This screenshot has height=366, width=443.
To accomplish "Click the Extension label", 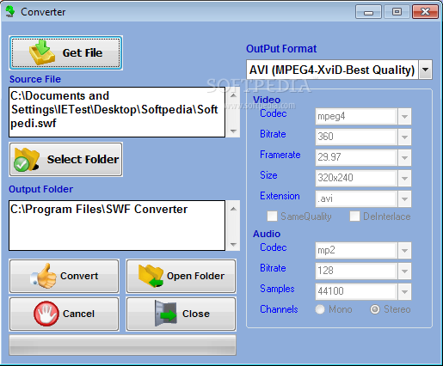I will point(280,196).
